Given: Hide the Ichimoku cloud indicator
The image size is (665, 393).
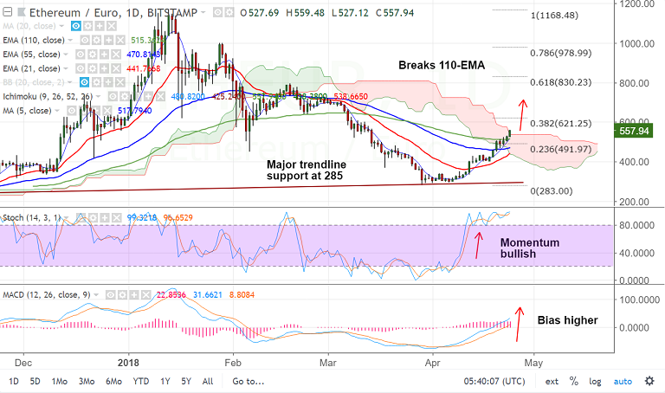Looking at the screenshot, I should 113,96.
